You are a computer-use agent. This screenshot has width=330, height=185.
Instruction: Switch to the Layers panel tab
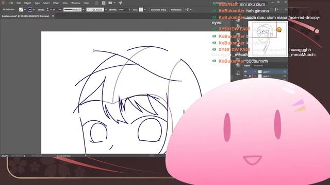pyautogui.click(x=247, y=66)
